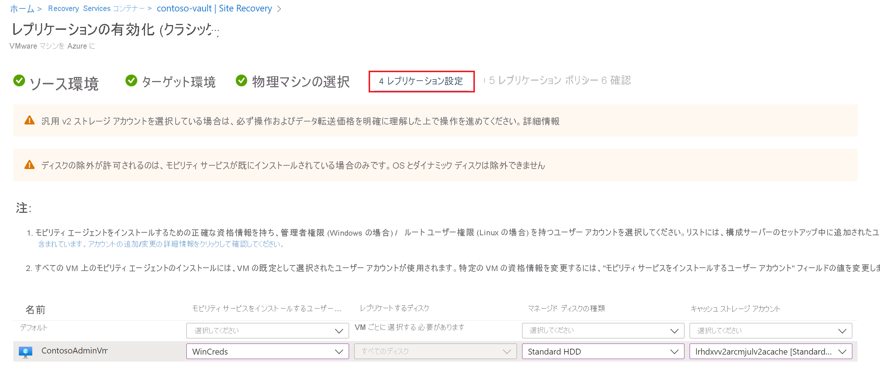This screenshot has width=880, height=373.
Task: Open the Recovery Services コンテナー breadcrumb
Action: click(x=96, y=8)
